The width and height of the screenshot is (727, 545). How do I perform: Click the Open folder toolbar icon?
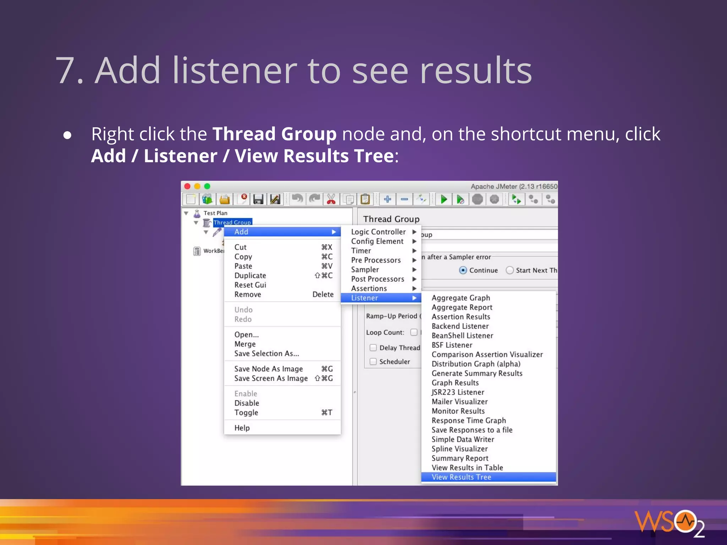tap(224, 199)
